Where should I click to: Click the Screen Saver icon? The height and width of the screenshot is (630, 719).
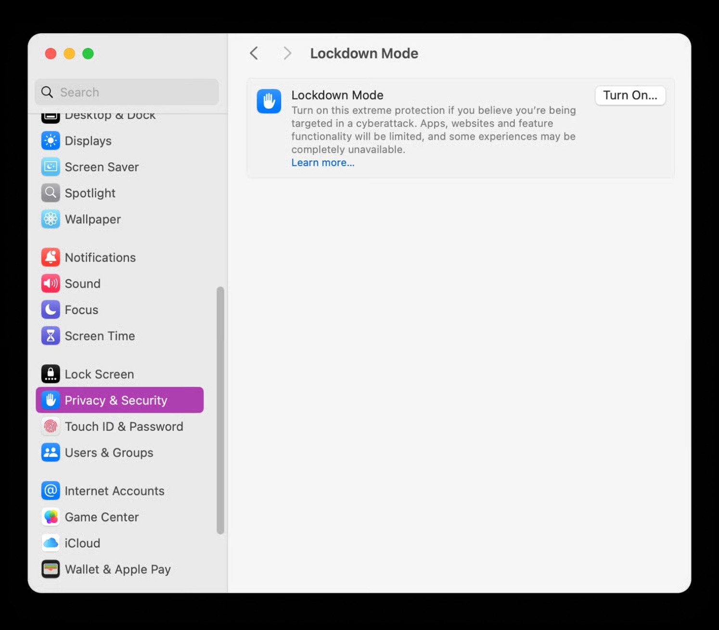51,167
